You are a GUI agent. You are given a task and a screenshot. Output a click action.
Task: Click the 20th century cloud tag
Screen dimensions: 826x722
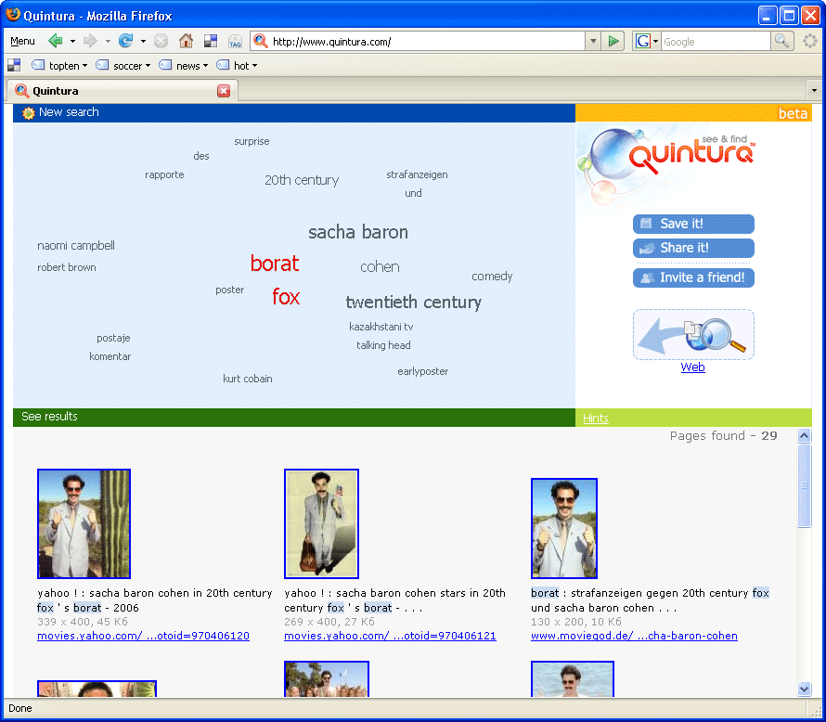click(x=302, y=180)
